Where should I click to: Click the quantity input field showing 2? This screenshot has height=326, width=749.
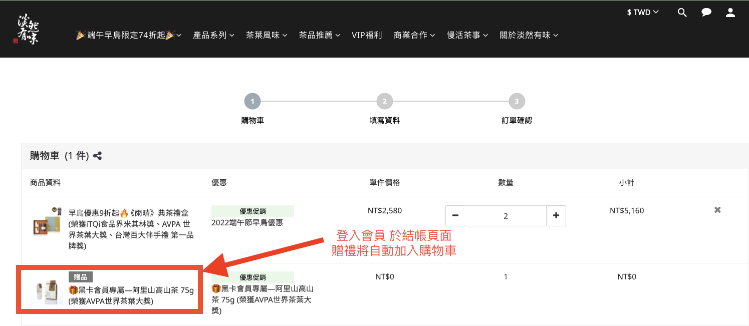point(506,216)
